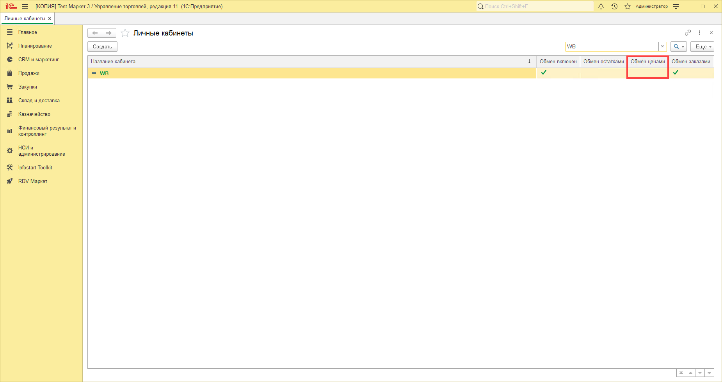
Task: Open the Закупки section
Action: click(x=41, y=87)
